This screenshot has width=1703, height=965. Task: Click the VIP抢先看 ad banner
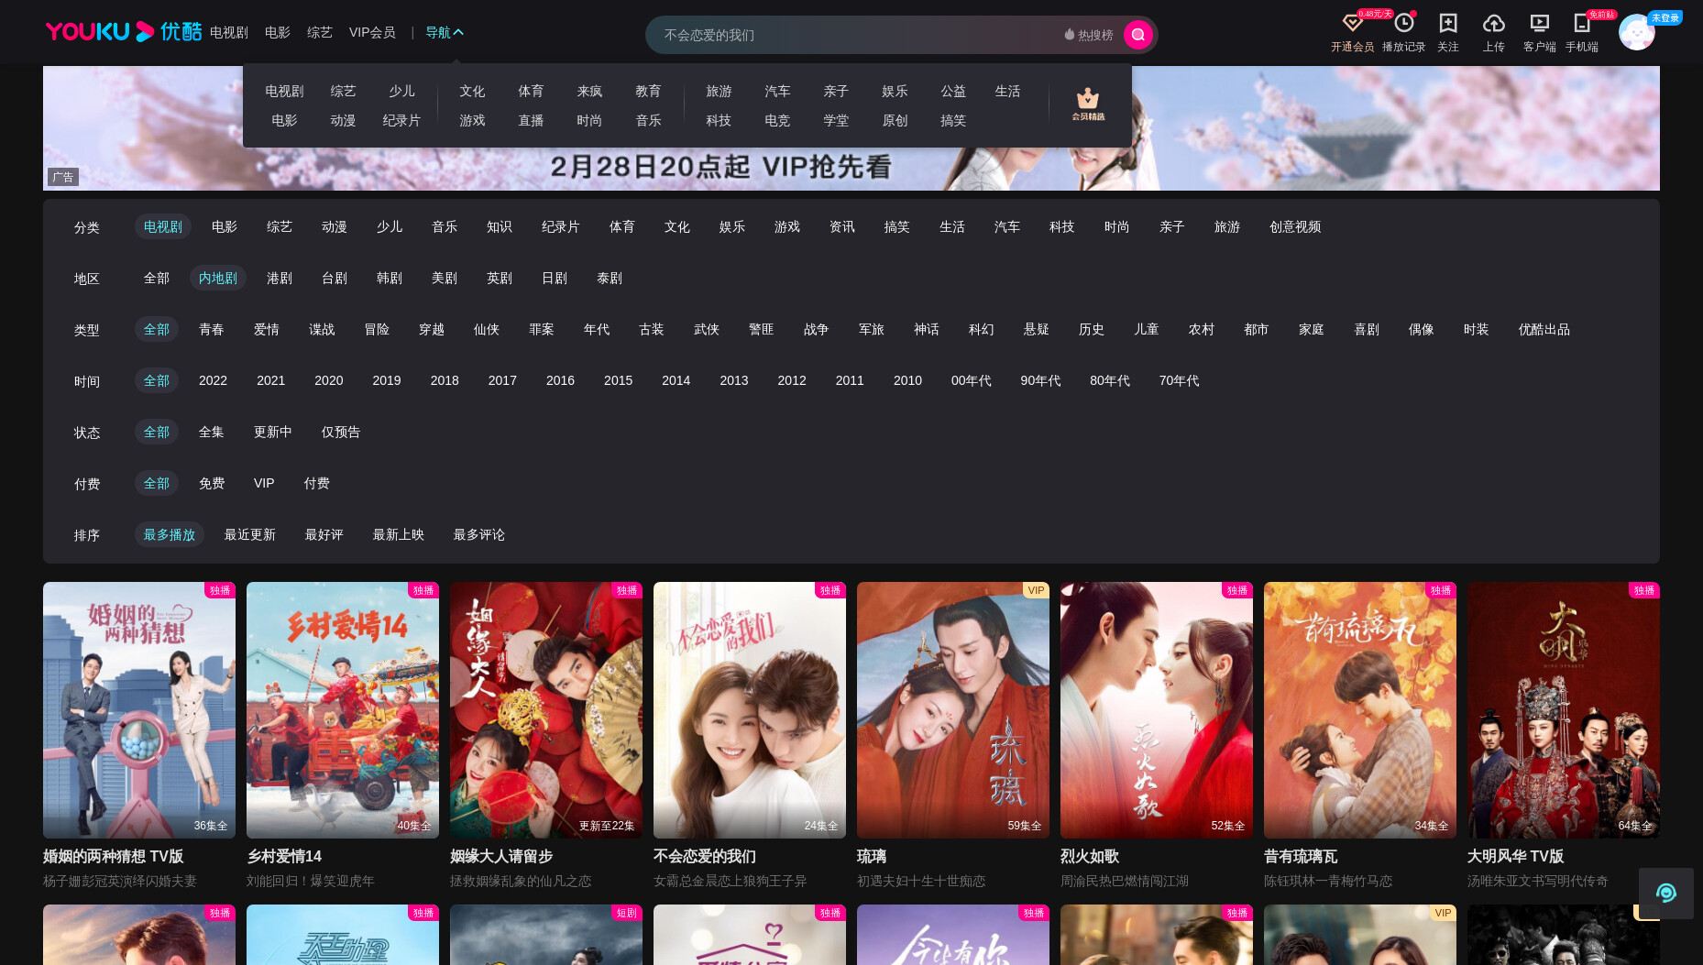(851, 168)
